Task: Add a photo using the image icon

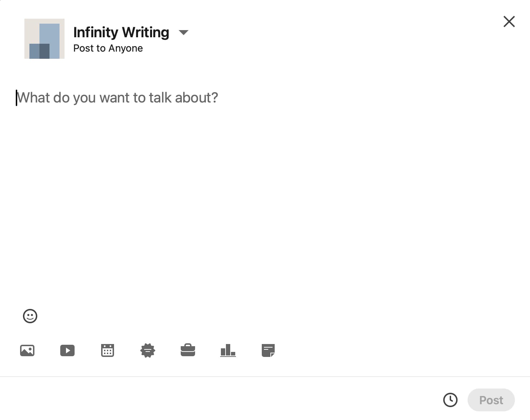Action: click(27, 350)
